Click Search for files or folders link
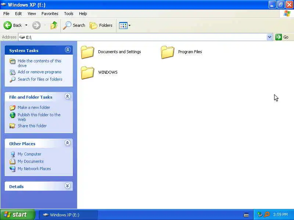Screen dimensions: 294x220 (40, 79)
